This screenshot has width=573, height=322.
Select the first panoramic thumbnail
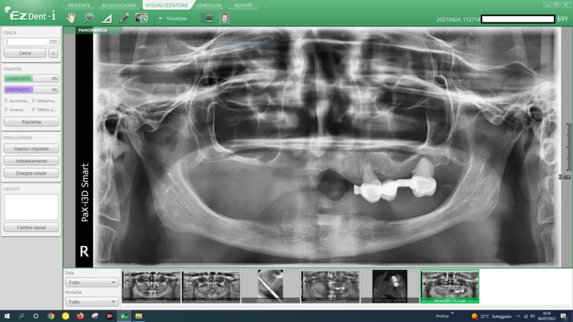[151, 286]
